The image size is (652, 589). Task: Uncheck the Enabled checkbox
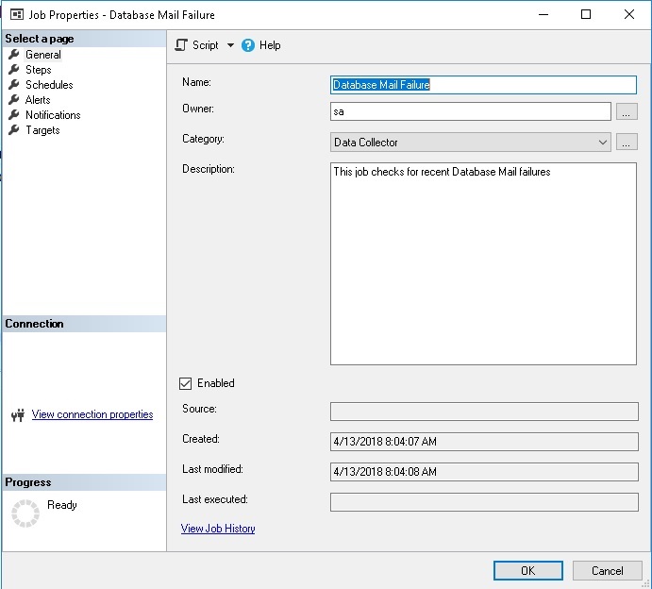click(186, 383)
